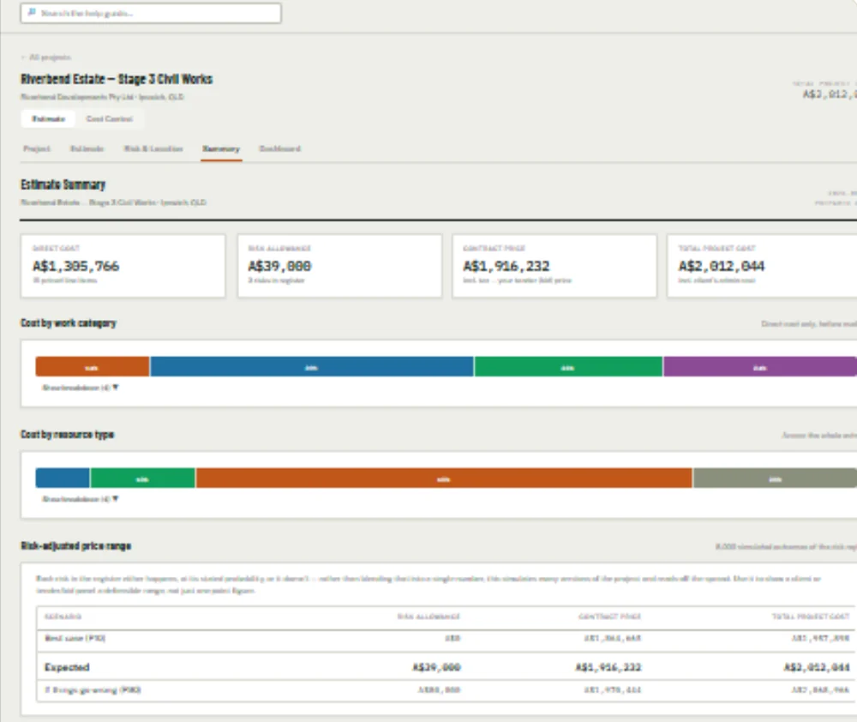
Task: Select the Estimate mode toggle button
Action: coord(48,118)
